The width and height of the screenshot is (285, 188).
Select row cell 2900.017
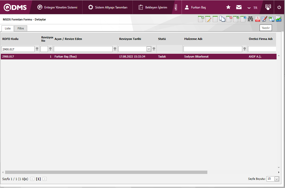(8, 57)
